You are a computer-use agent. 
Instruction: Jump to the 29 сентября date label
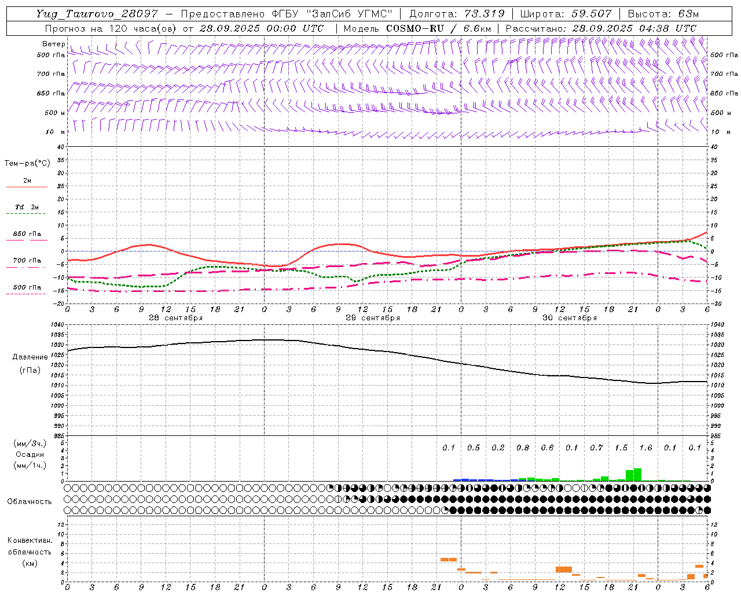click(372, 318)
